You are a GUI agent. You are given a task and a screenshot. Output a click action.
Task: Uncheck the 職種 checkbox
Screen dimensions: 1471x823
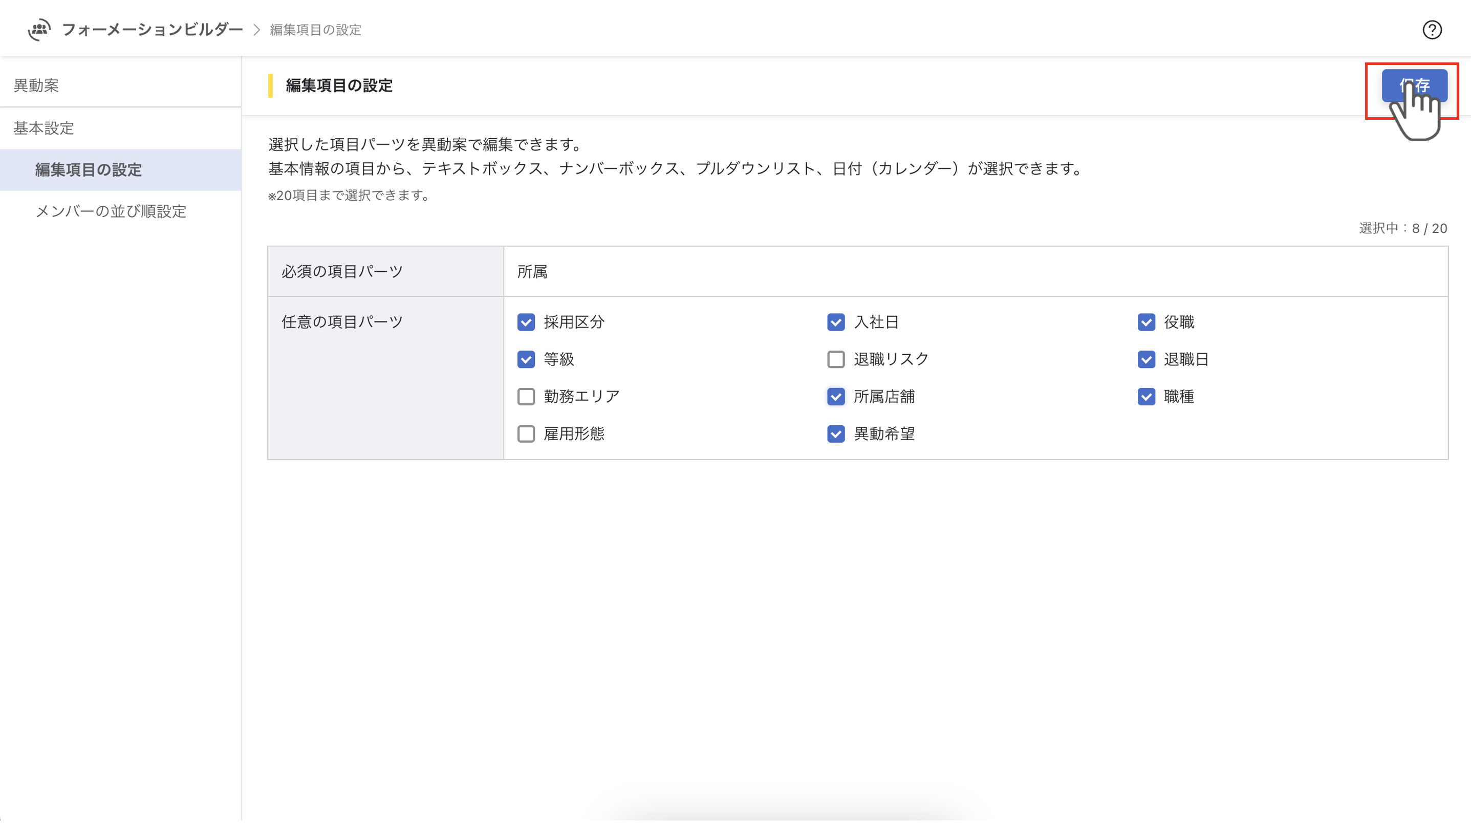tap(1145, 396)
